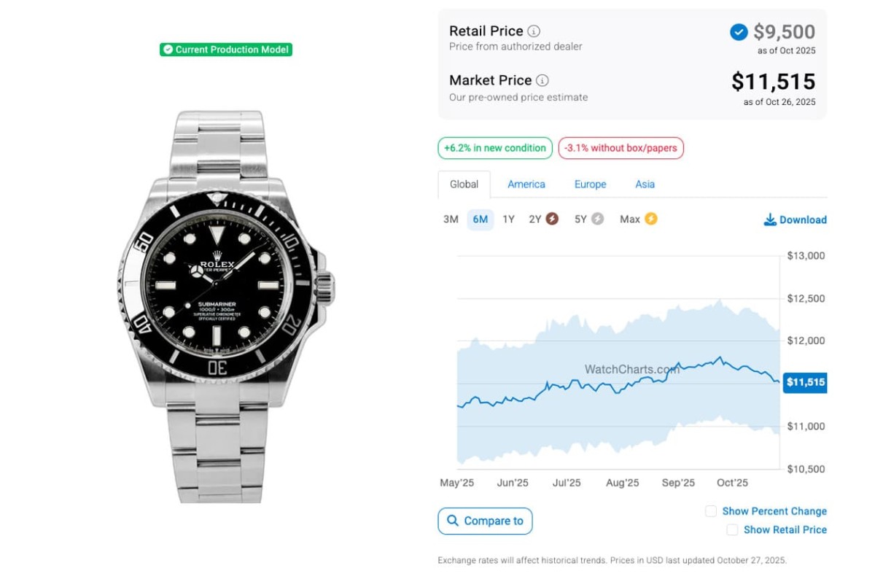Select the 1Y time range
Image resolution: width=875 pixels, height=579 pixels.
pyautogui.click(x=508, y=219)
